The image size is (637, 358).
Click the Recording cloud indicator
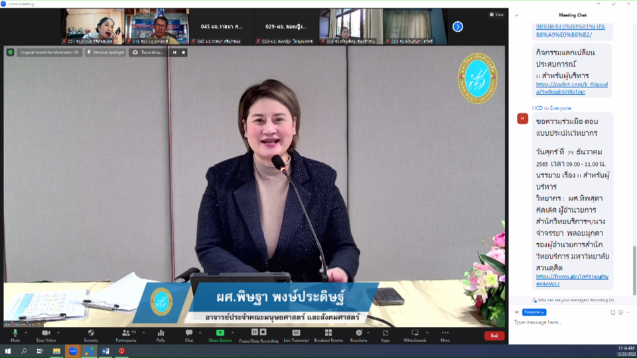(x=148, y=52)
